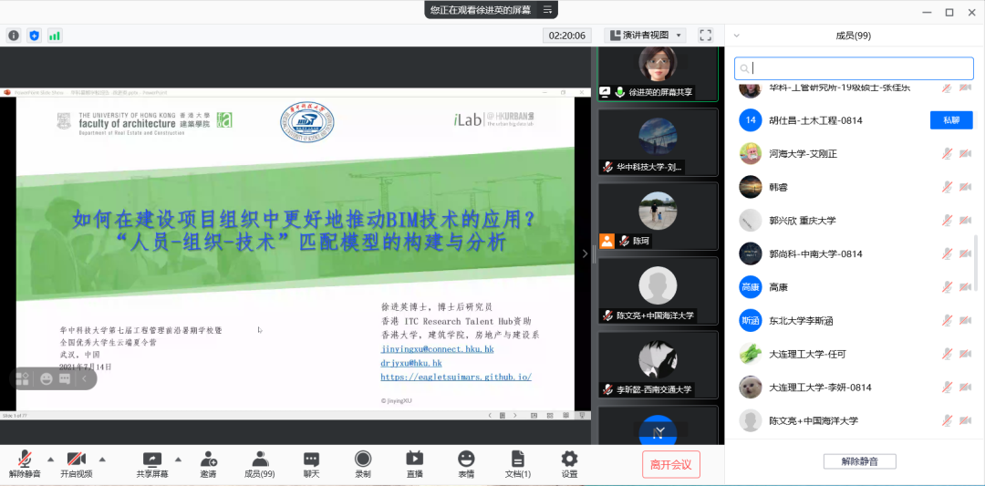985x486 pixels.
Task: Click the green network signal icon
Action: (55, 36)
